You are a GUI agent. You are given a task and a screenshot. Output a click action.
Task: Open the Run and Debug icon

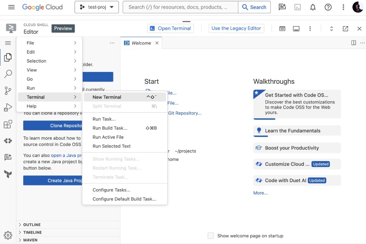coord(8,108)
